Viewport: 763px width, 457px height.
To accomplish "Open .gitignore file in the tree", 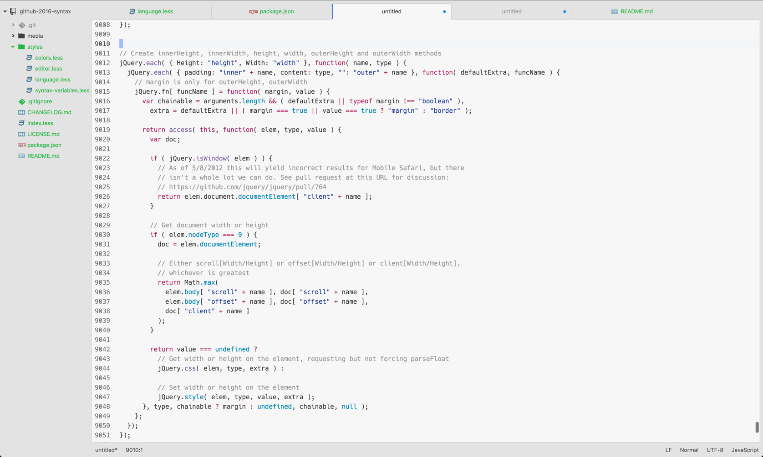I will [x=40, y=101].
